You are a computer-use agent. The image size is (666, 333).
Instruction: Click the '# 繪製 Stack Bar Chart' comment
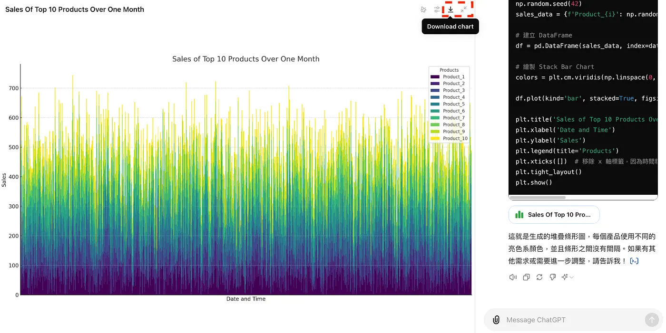coord(555,67)
